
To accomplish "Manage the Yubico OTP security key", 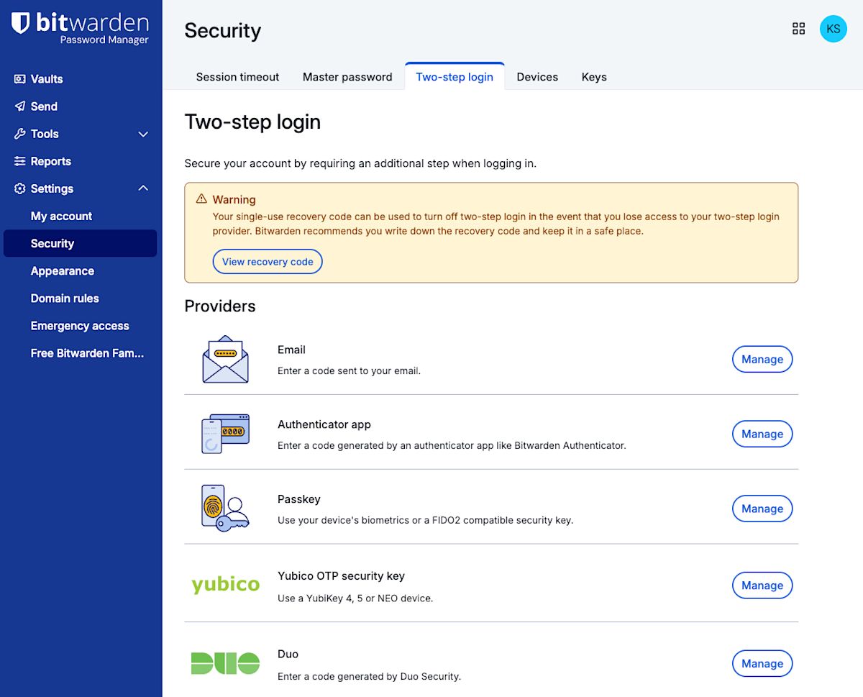I will pos(762,586).
